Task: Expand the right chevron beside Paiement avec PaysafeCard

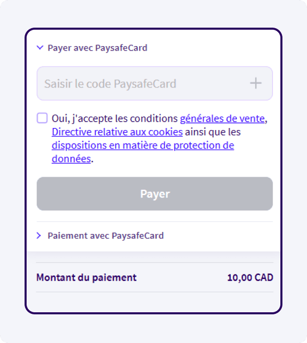Action: 39,236
